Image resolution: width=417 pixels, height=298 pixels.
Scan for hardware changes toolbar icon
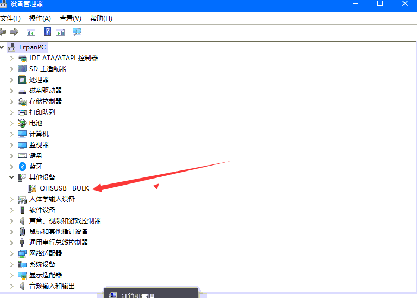click(77, 32)
